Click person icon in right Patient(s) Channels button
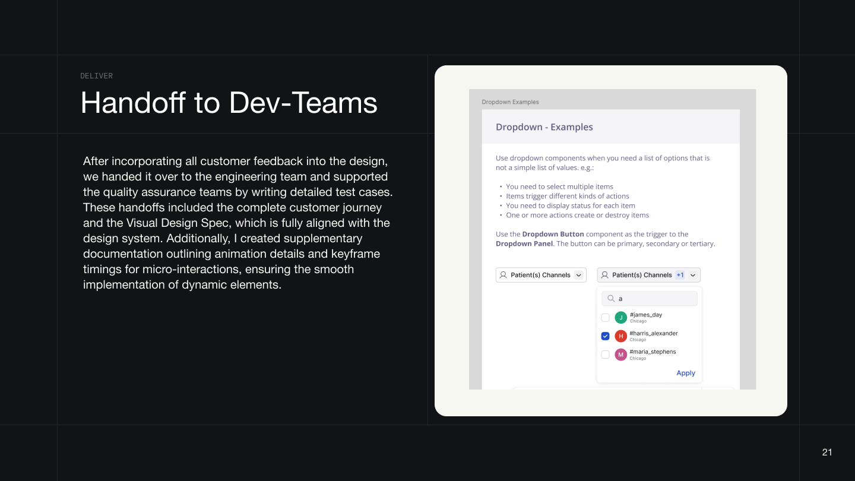The width and height of the screenshot is (855, 481). [x=604, y=275]
